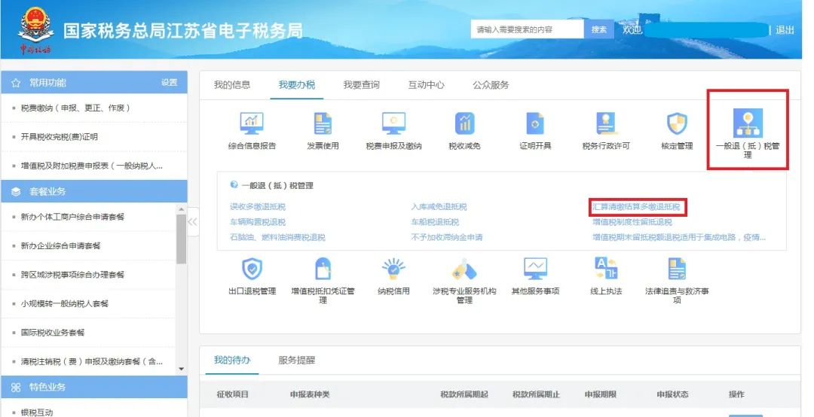Switch to 公众服务 tab
Screen dimensions: 814x417
point(491,84)
